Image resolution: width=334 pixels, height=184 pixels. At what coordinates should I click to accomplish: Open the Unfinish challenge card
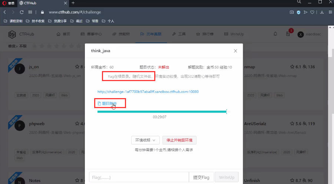283,178
